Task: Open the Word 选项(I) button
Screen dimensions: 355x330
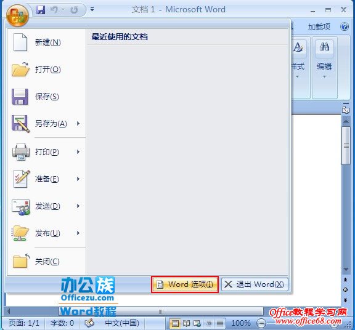Action: click(x=185, y=284)
